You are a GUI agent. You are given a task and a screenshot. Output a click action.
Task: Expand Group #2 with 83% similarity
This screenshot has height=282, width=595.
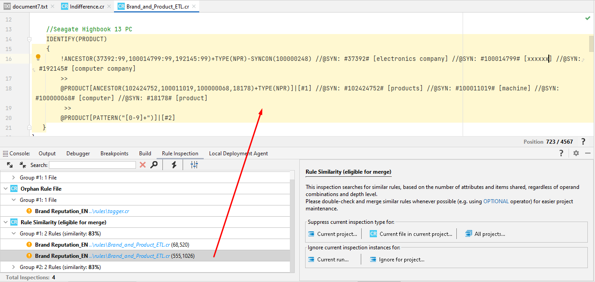pos(13,267)
